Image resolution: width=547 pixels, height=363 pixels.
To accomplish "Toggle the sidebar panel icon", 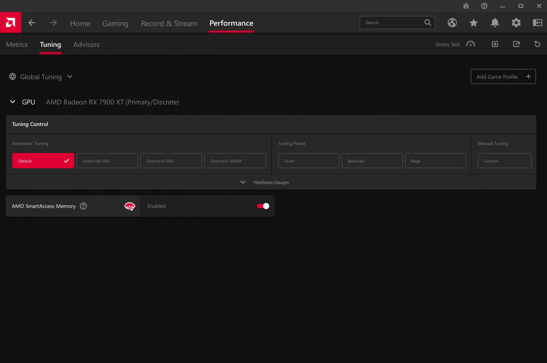I will (538, 23).
